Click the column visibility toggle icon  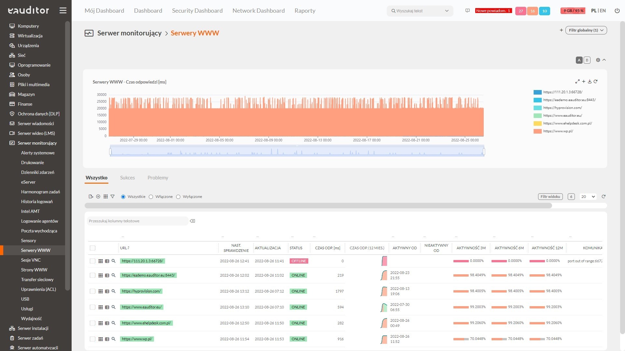pos(105,197)
